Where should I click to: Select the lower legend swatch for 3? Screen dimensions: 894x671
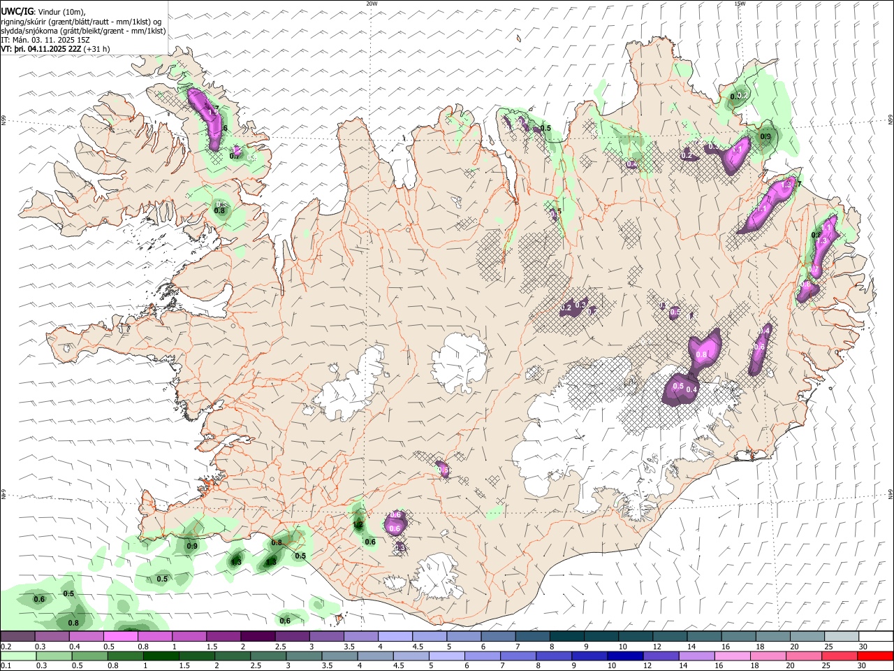(x=304, y=656)
